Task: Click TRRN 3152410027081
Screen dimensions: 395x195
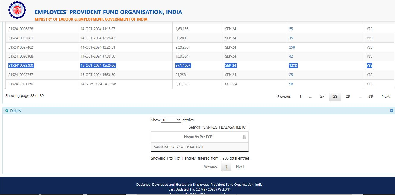Action: (21, 38)
